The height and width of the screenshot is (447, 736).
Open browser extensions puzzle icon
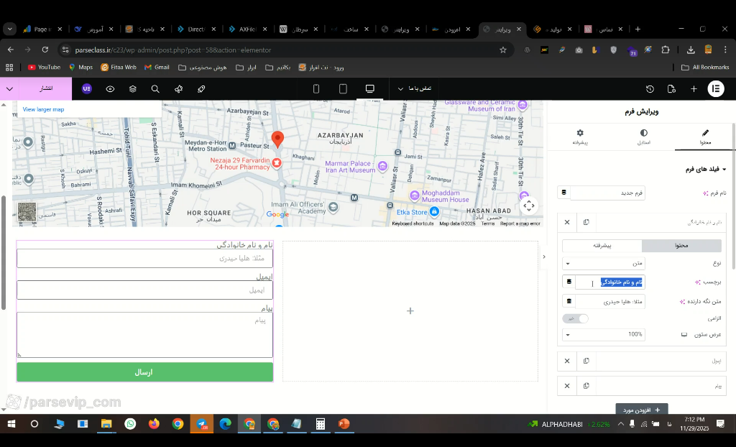[x=666, y=50]
